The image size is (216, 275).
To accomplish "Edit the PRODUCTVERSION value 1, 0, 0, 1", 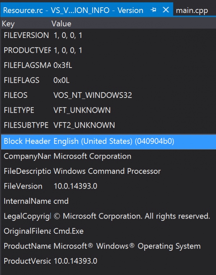I will coord(68,50).
